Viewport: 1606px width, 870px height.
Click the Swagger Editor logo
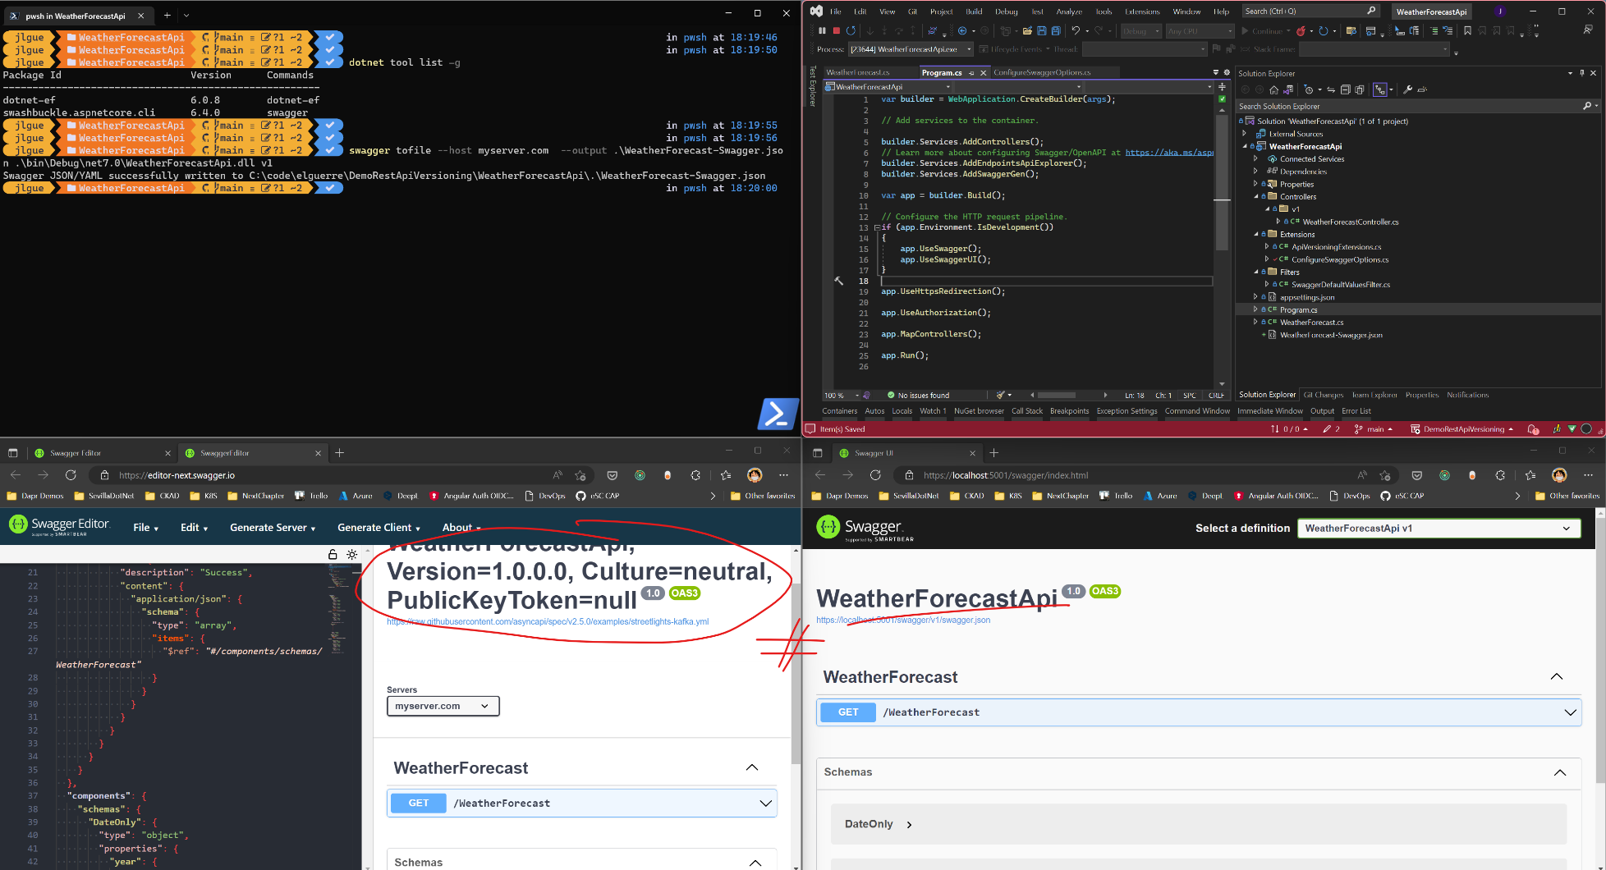point(59,526)
